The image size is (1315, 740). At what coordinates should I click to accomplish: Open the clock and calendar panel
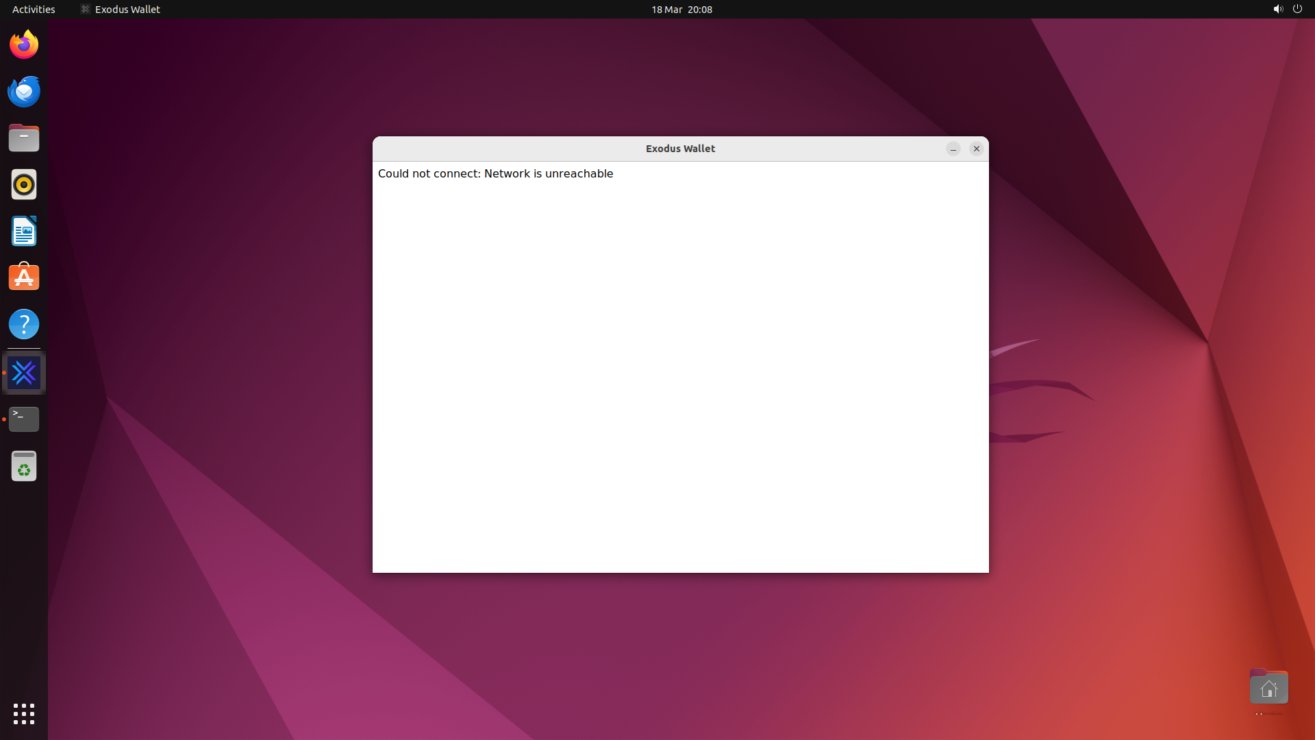(x=681, y=9)
